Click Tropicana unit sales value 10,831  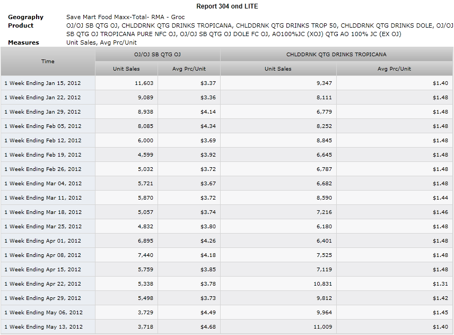coord(322,284)
